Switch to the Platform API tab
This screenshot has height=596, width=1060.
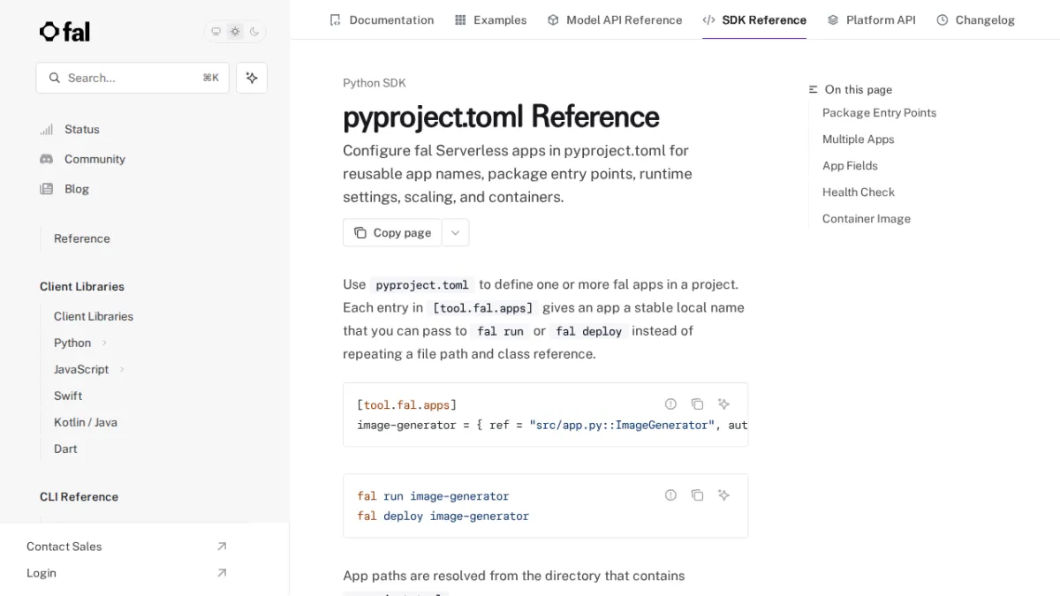tap(871, 19)
